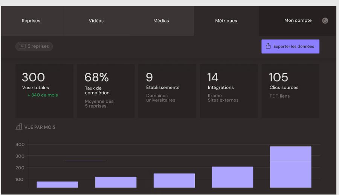Open the Reprises tab
This screenshot has height=195, width=339.
coord(31,21)
